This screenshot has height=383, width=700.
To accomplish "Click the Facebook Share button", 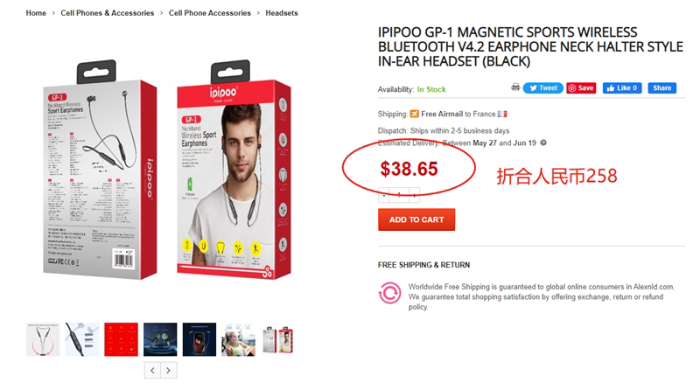I will pyautogui.click(x=662, y=88).
